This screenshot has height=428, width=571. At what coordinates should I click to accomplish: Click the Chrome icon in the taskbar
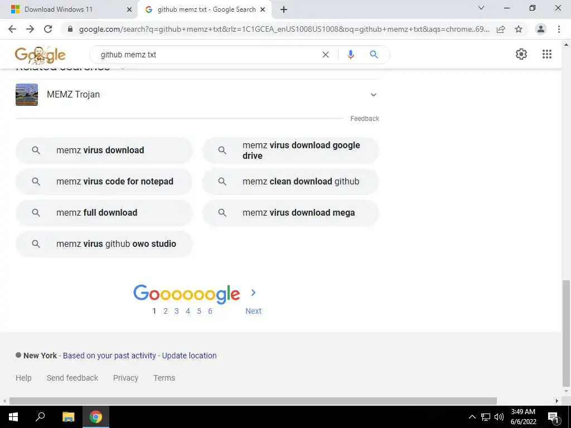96,417
